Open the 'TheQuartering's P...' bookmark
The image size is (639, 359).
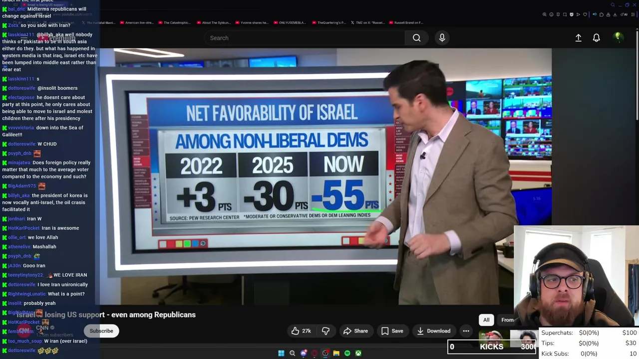tap(328, 22)
